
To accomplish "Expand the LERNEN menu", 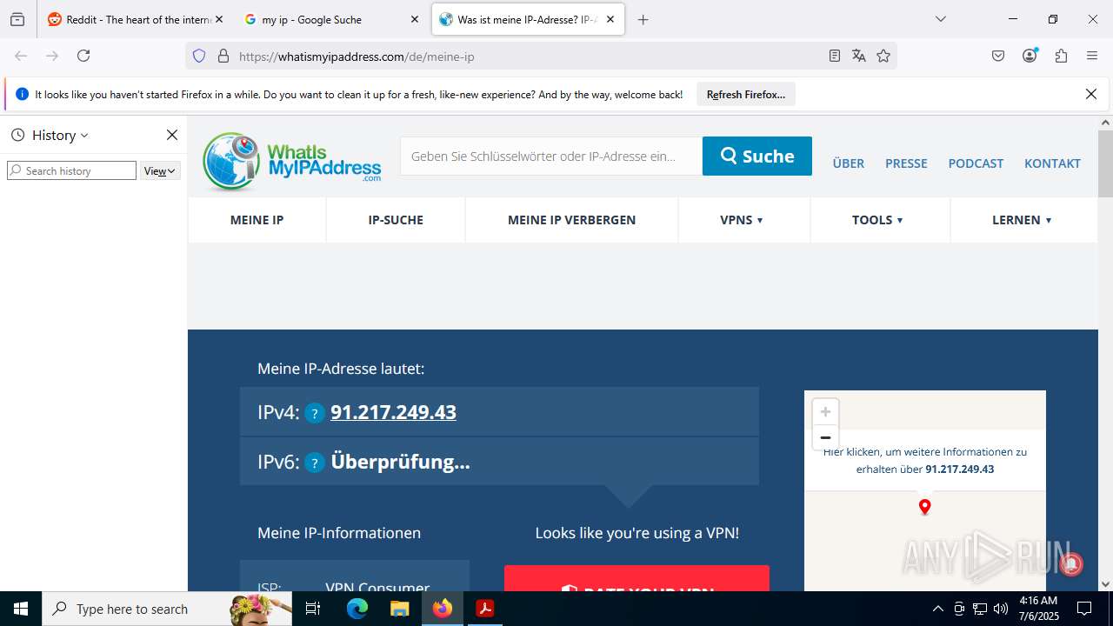I will click(x=1022, y=220).
